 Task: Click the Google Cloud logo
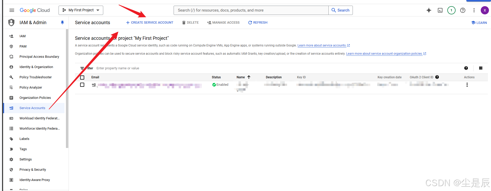pyautogui.click(x=35, y=10)
